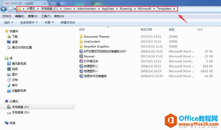
Task: Select the Word icon of 物理图形一
Action: (x=81, y=71)
